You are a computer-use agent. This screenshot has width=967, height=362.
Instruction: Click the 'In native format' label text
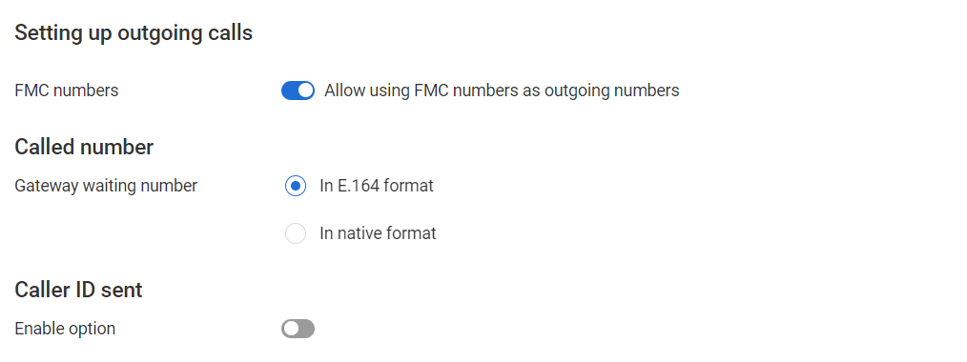tap(378, 233)
